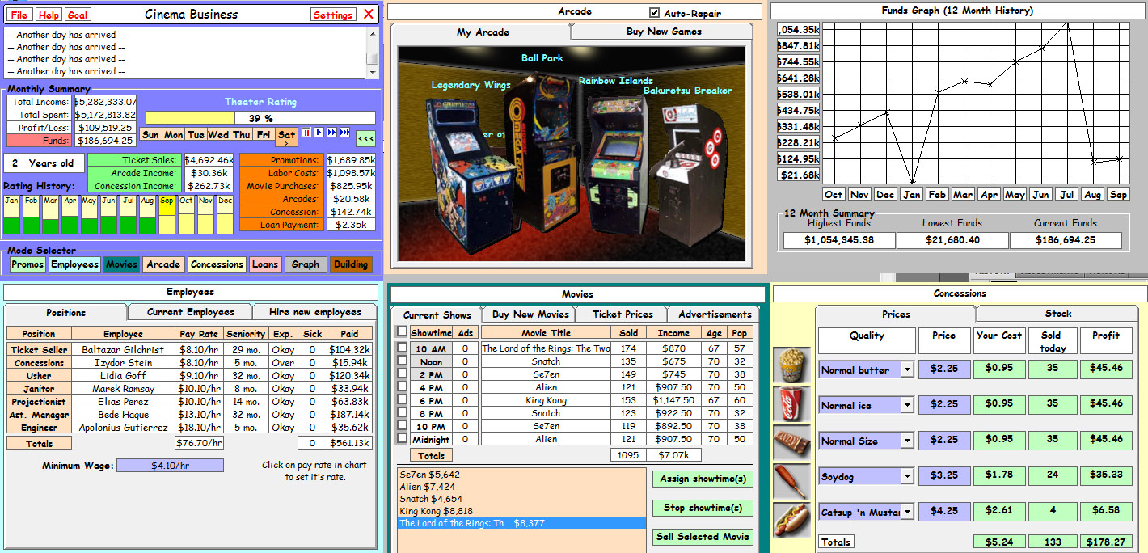This screenshot has height=553, width=1148.
Task: Open the Normal butter quality dropdown
Action: (x=907, y=369)
